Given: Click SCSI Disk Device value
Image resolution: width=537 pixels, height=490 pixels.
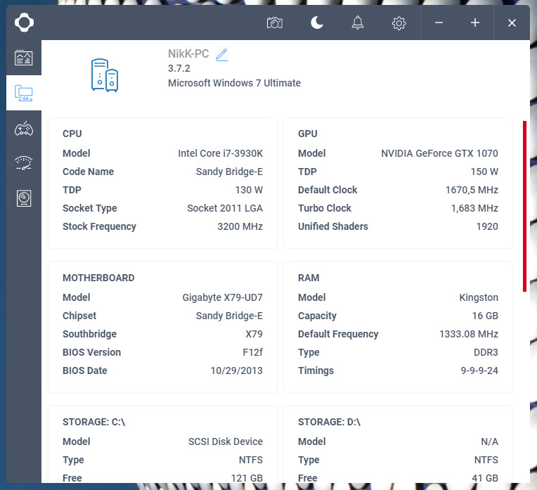Looking at the screenshot, I should pyautogui.click(x=226, y=441).
